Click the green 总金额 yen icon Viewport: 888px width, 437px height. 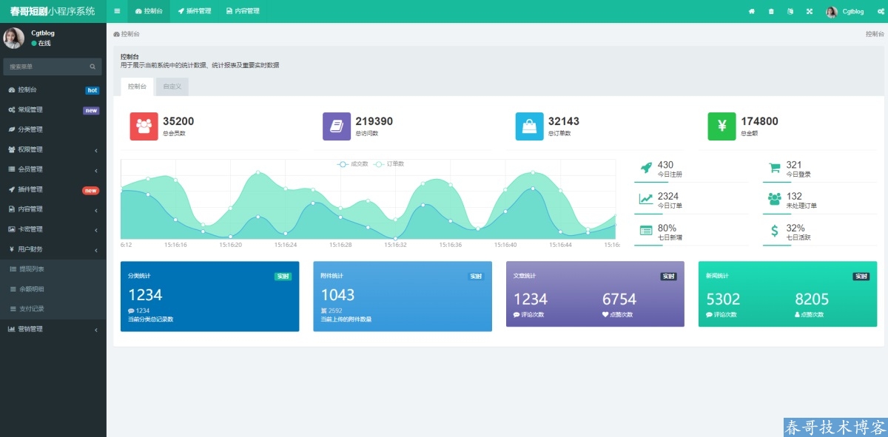tap(721, 126)
